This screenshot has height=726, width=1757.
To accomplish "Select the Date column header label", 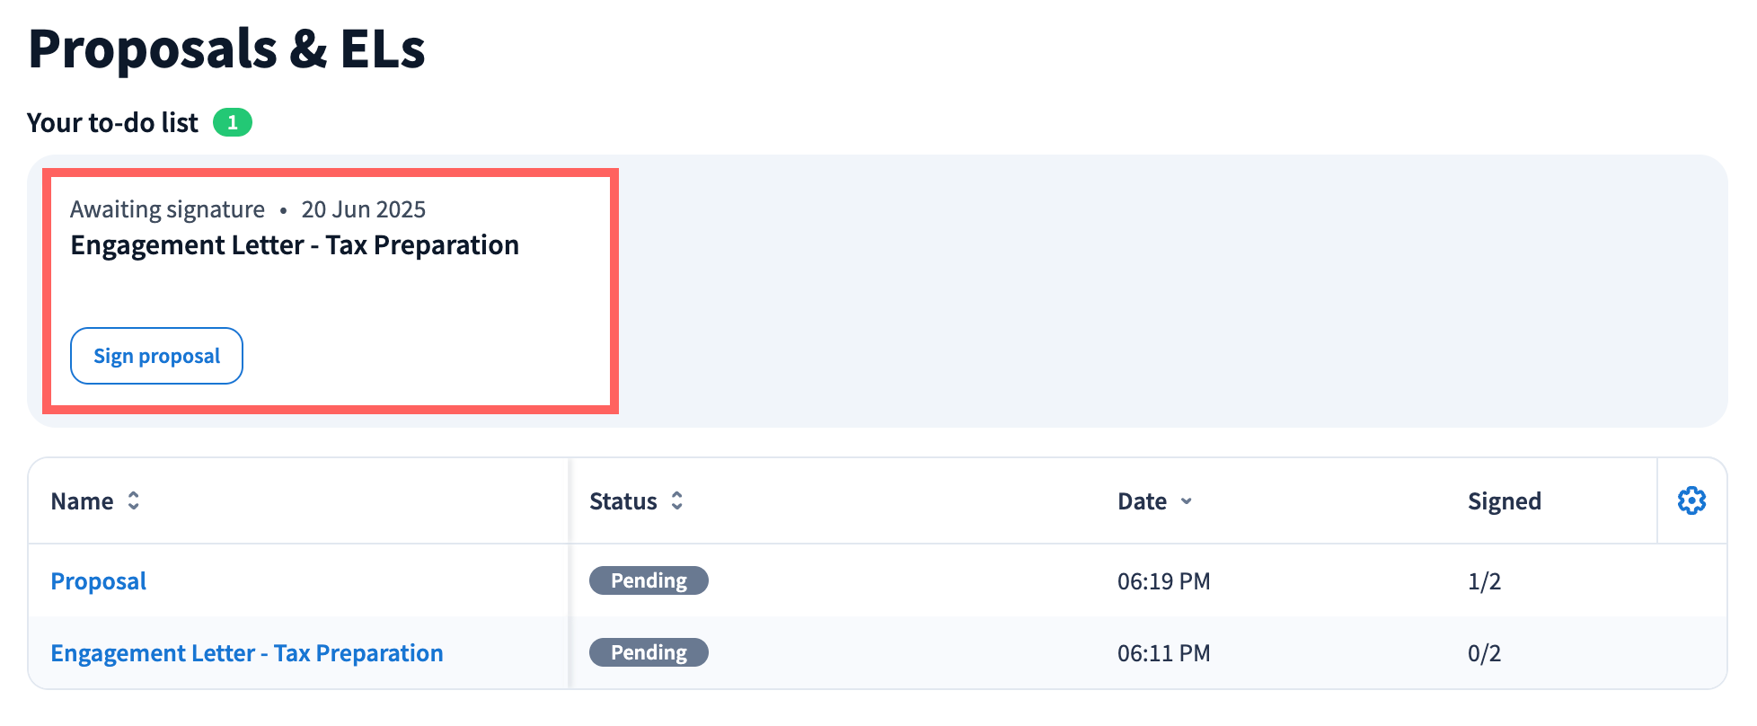I will (1142, 501).
